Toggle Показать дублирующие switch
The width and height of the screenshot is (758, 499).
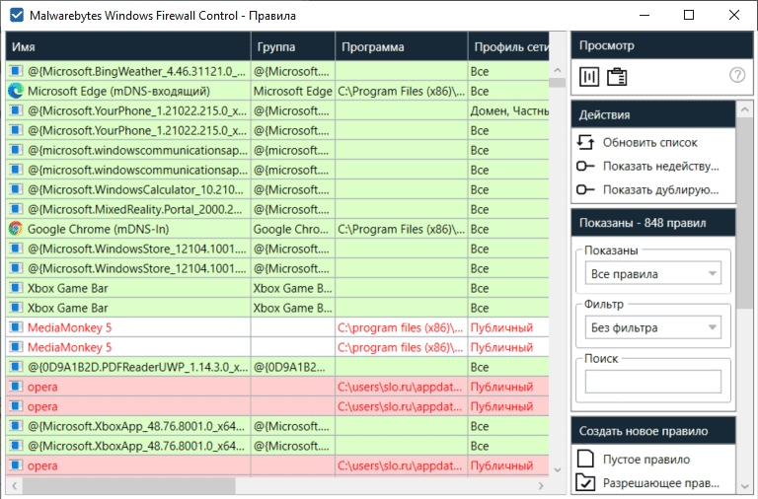[585, 190]
